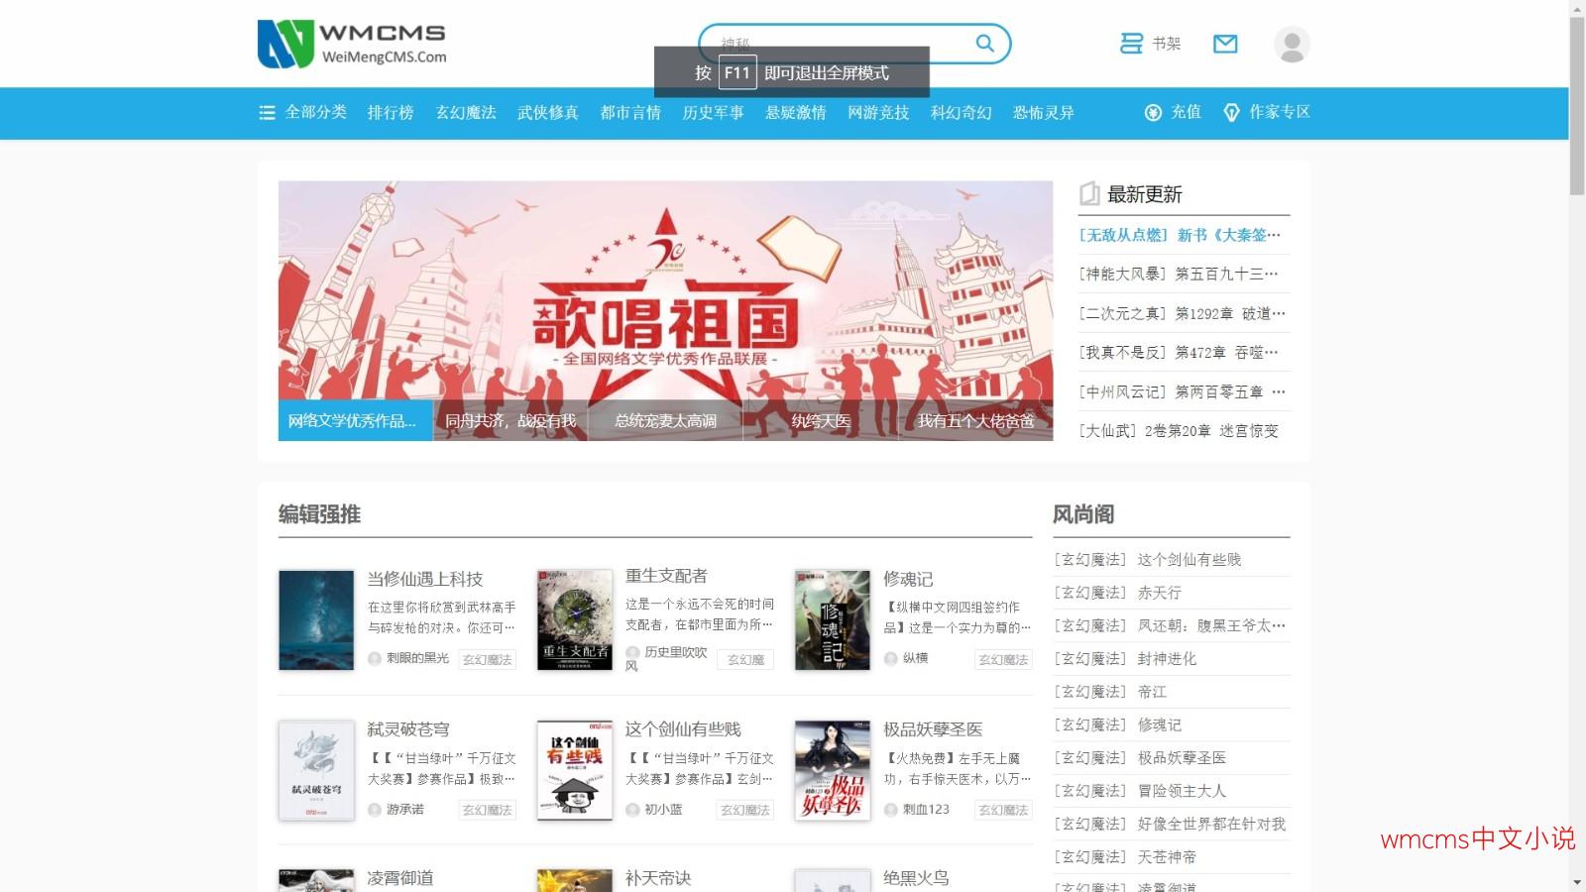Open book title 弑灵破苍穹
1586x892 pixels.
408,729
